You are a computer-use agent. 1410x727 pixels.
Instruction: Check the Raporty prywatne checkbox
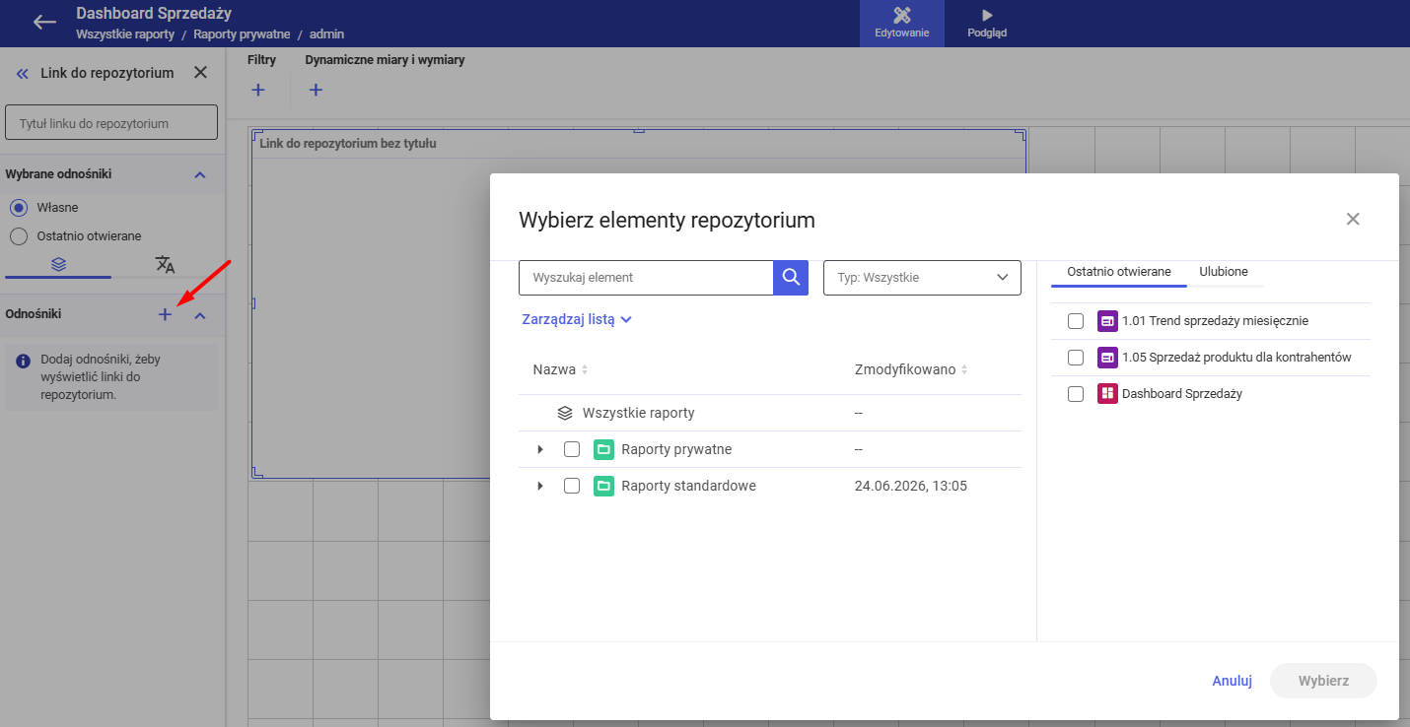point(572,449)
